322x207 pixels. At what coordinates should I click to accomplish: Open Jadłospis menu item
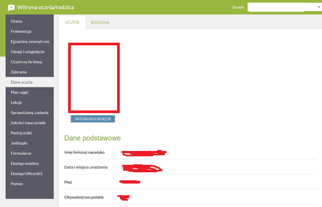[30, 143]
